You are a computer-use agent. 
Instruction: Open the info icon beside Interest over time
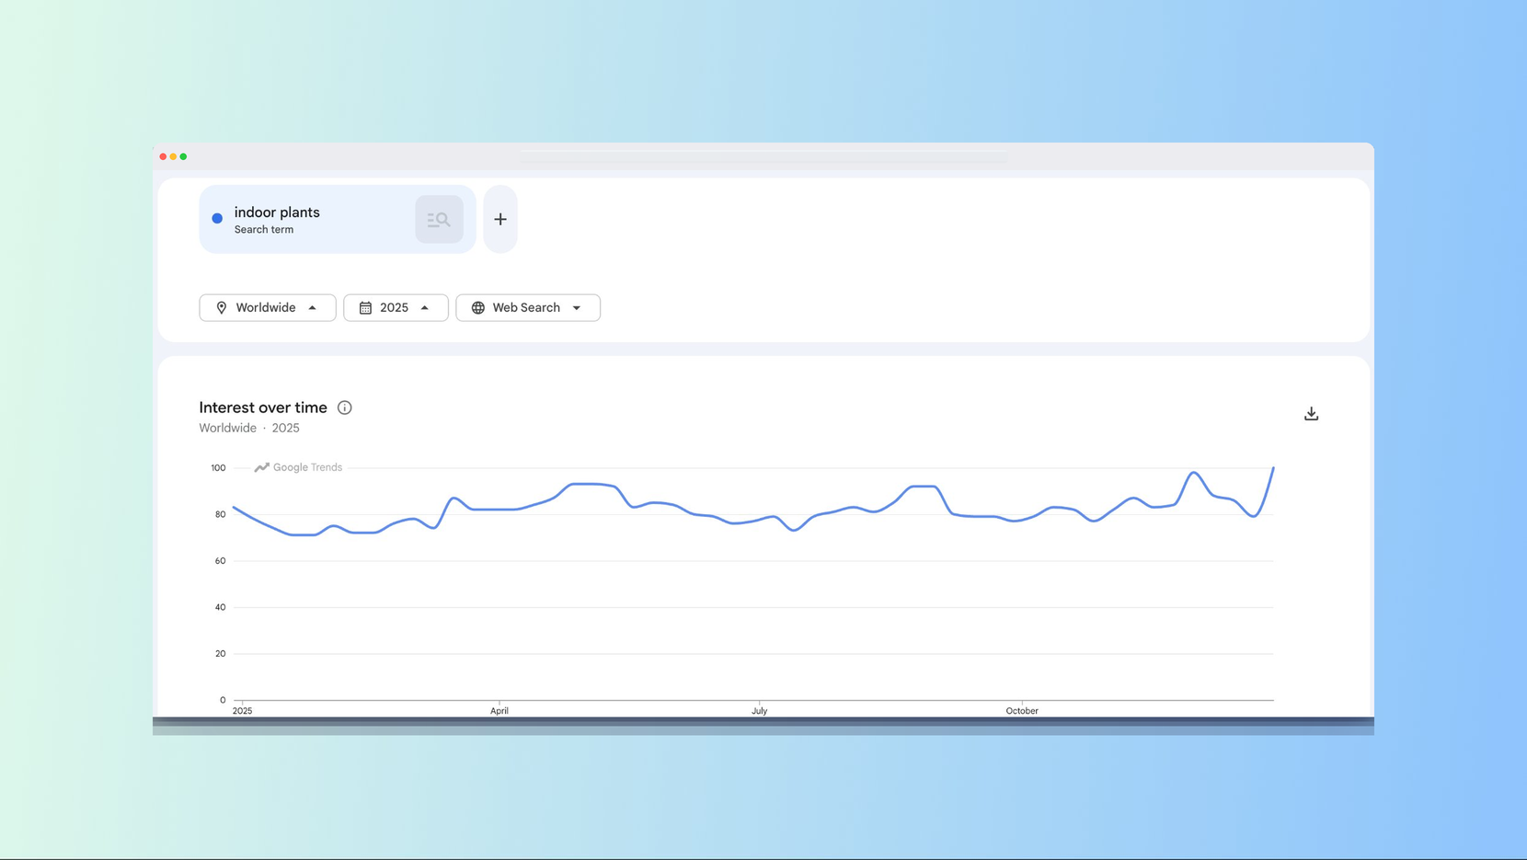[x=345, y=407]
